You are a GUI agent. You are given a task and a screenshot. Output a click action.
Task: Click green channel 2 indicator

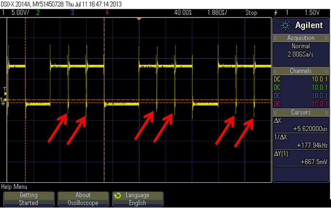point(38,13)
